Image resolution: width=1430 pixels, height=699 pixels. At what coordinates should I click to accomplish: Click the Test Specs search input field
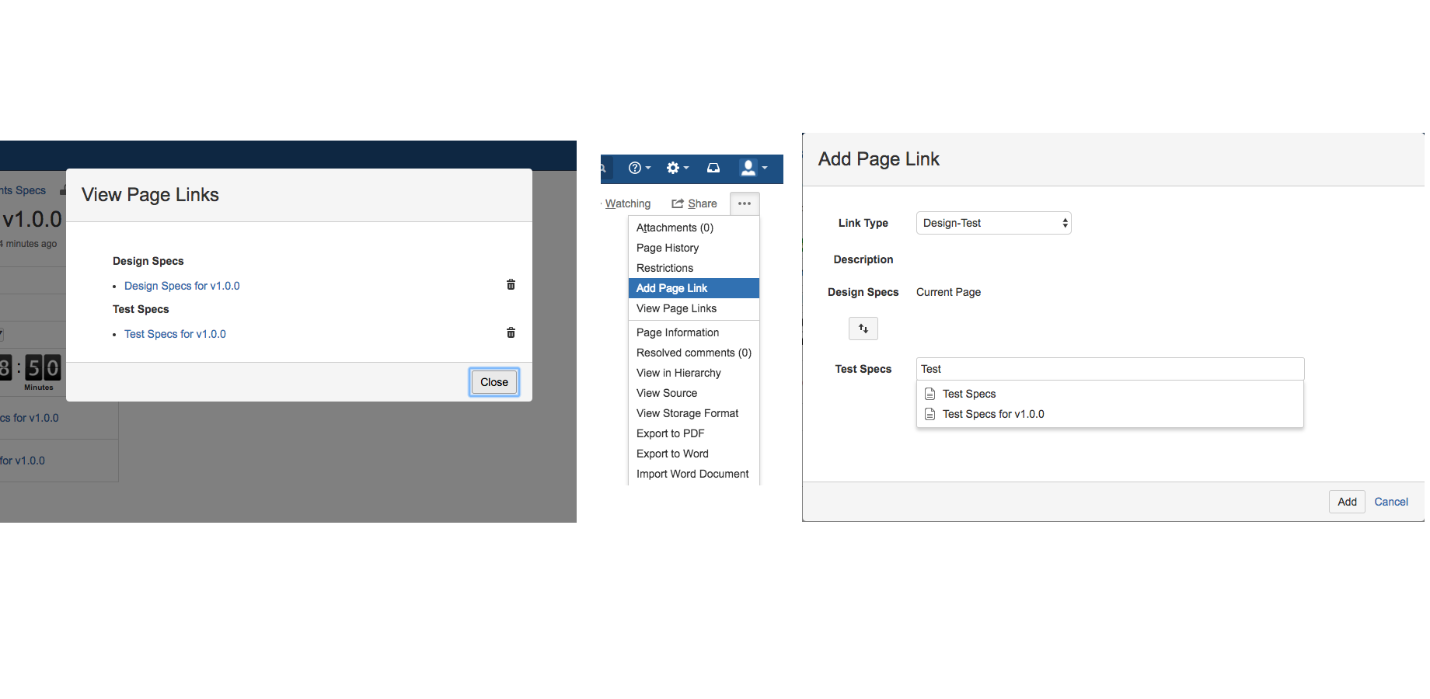[1110, 369]
